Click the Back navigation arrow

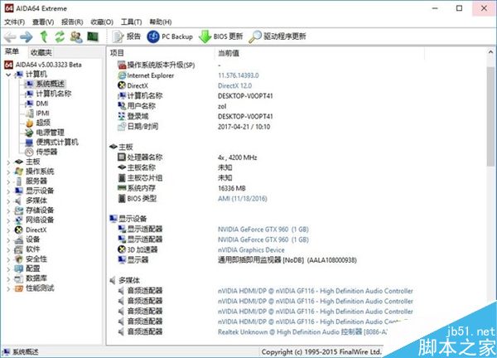10,37
